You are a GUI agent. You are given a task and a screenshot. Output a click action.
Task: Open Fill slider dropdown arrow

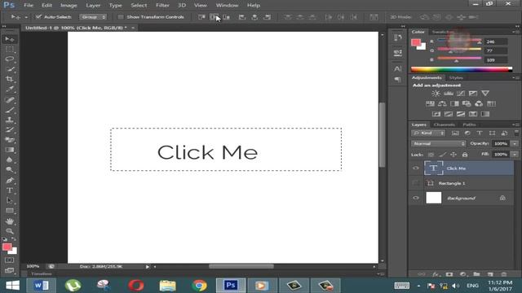(515, 155)
